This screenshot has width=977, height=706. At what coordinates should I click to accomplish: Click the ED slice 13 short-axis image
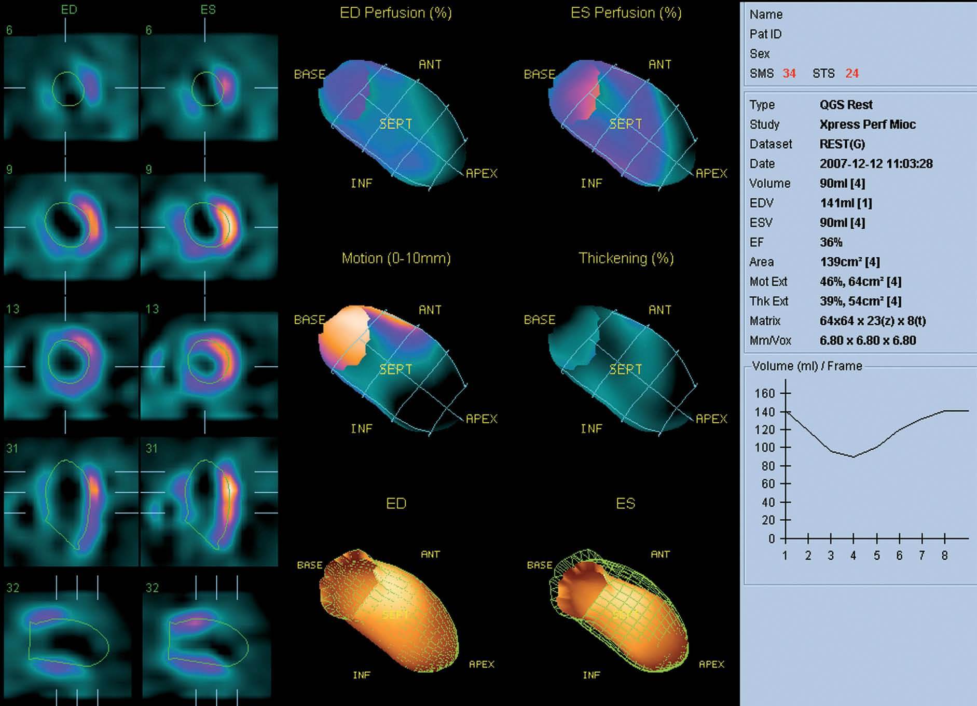71,366
